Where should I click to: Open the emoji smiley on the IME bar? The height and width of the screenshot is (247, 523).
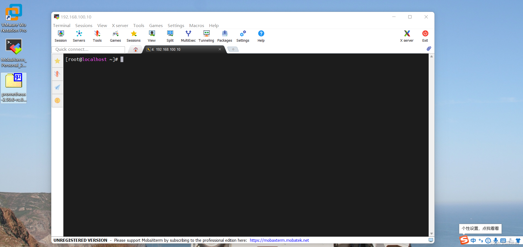tap(488, 241)
